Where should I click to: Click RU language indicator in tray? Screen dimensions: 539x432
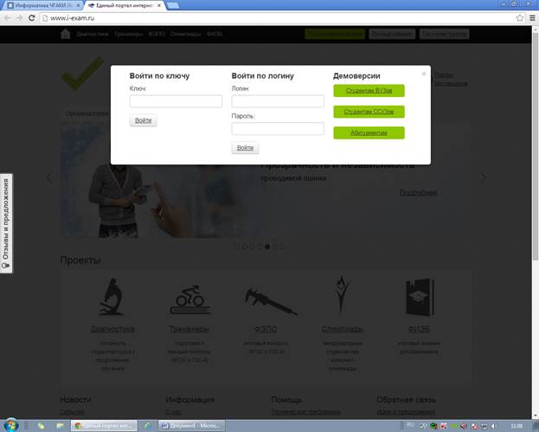coord(410,425)
